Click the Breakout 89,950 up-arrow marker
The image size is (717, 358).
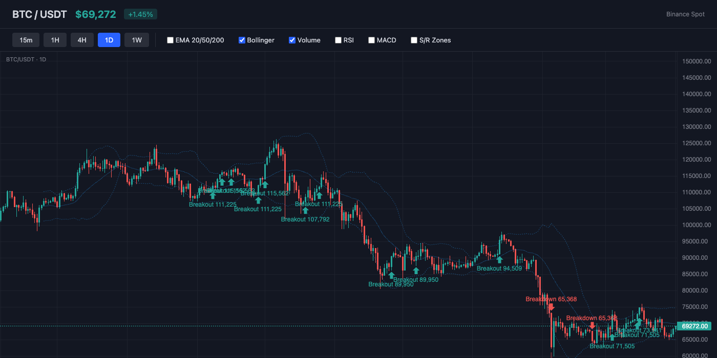(x=392, y=275)
